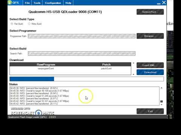Click the QFIL 2.0.0.5 version status bar text
181x135 pixels.
(32, 117)
